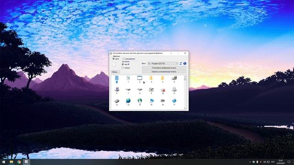Select the blue icon numbered 0
Viewport: 294px width, 165px height.
117,78
